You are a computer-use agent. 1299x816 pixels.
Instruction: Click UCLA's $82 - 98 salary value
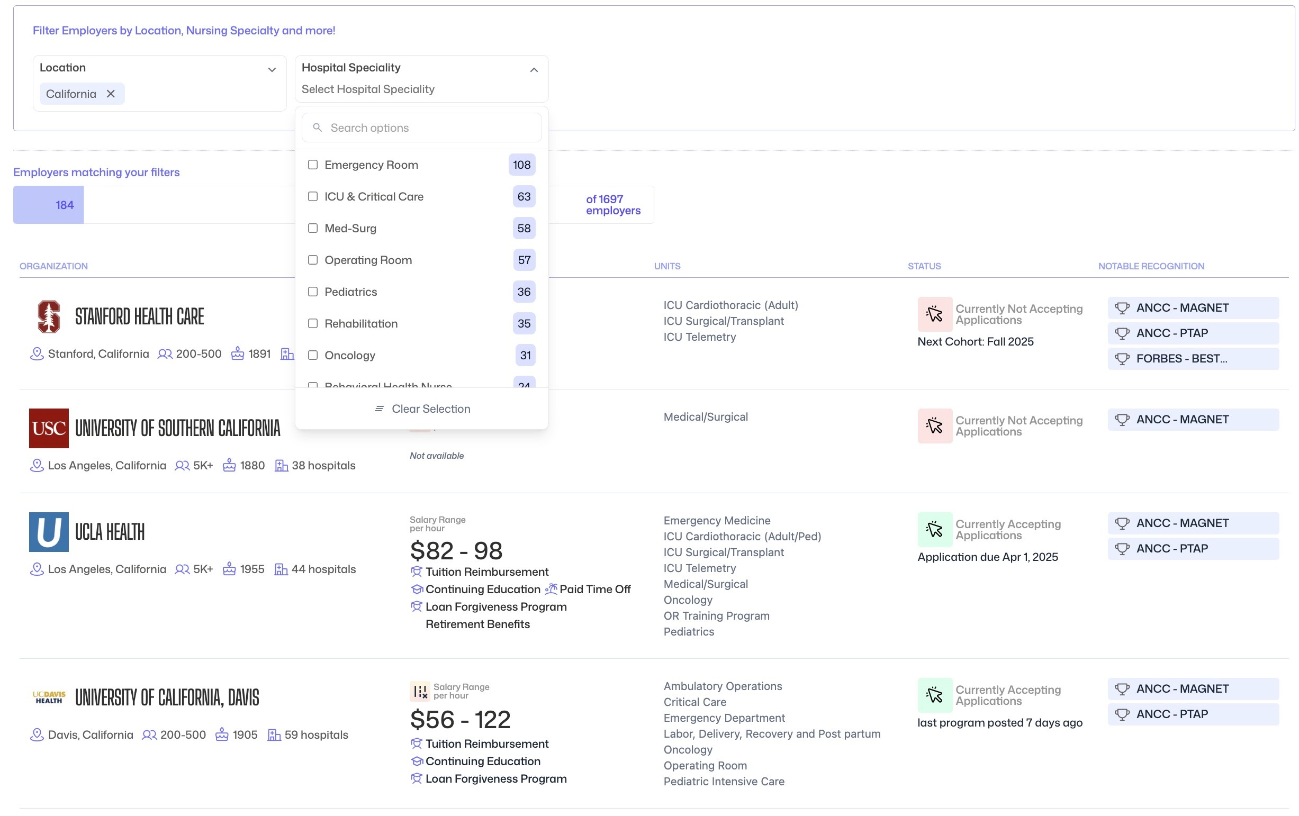[x=456, y=551]
